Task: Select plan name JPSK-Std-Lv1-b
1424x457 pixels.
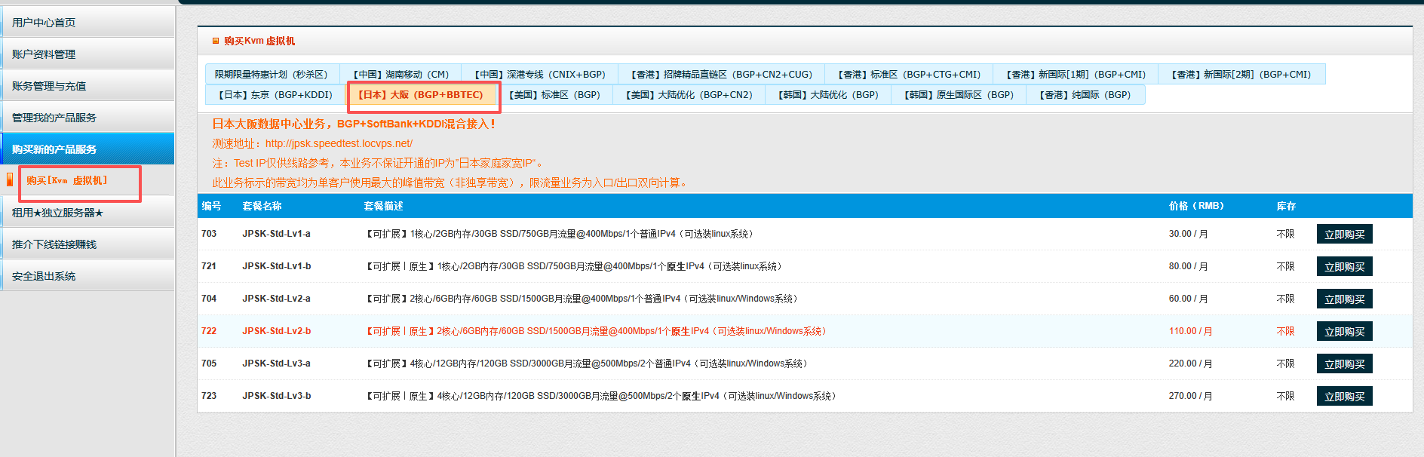Action: (x=276, y=266)
